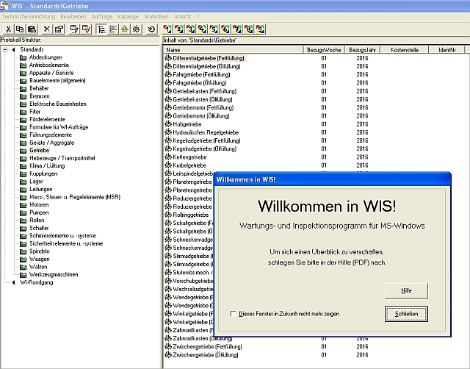
Task: Select Abdeckungen in the tree
Action: tap(46, 57)
